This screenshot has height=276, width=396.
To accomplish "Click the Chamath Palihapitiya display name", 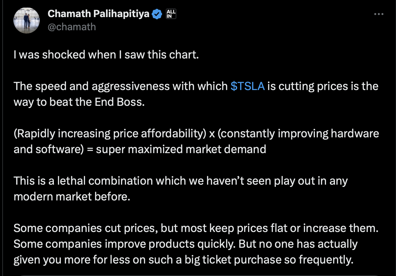I will pos(98,14).
